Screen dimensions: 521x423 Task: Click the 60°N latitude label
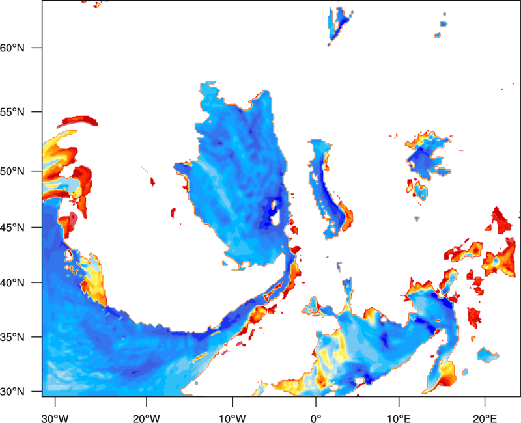tap(12, 48)
